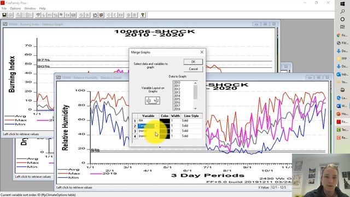This screenshot has width=350, height=197.
Task: Confirm Merge Graphs with OK
Action: [193, 62]
